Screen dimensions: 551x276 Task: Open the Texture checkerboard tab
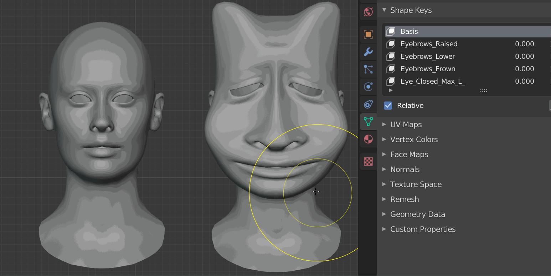click(368, 161)
